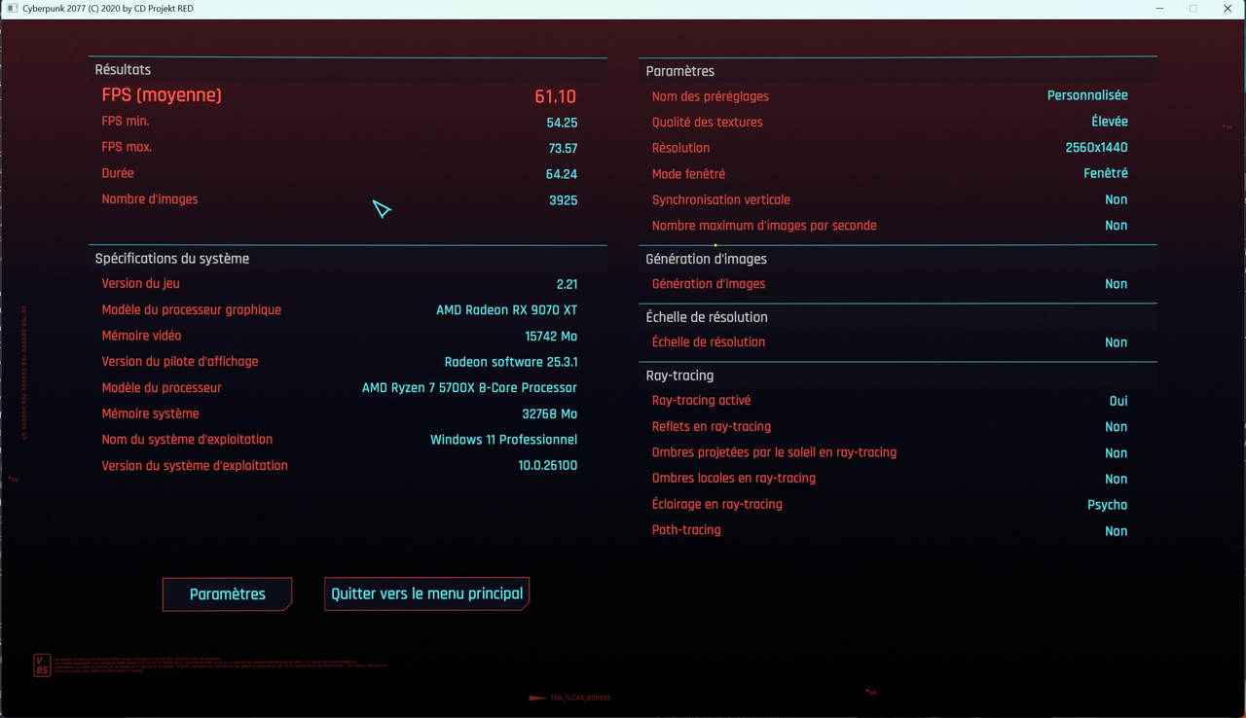Click 'Ombres projetées par le soleil en ray-tracing'
This screenshot has height=718, width=1246.
point(774,452)
